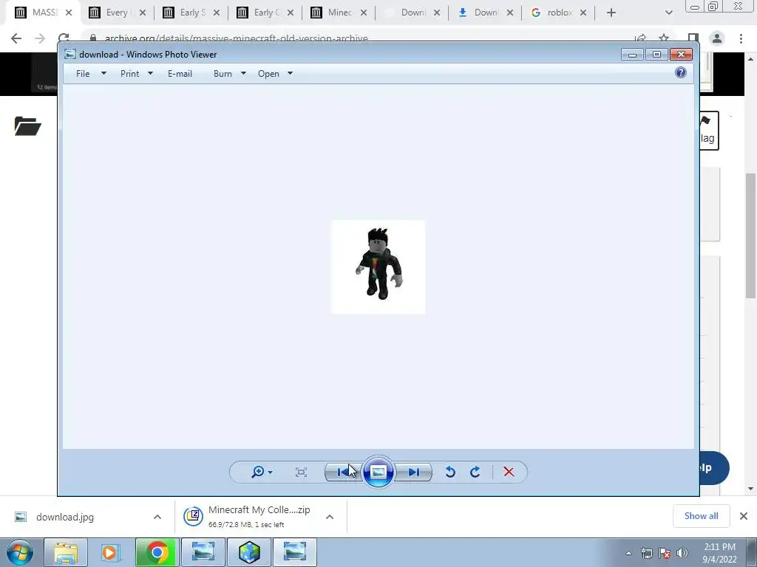Start the slide show with the center button
The image size is (757, 567).
click(x=378, y=472)
